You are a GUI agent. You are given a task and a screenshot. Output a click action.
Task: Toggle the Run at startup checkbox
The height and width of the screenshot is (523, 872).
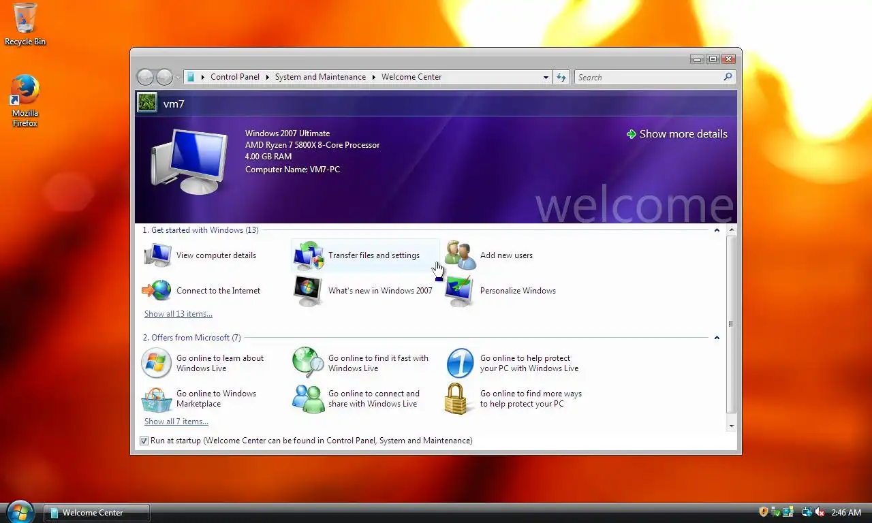tap(144, 441)
